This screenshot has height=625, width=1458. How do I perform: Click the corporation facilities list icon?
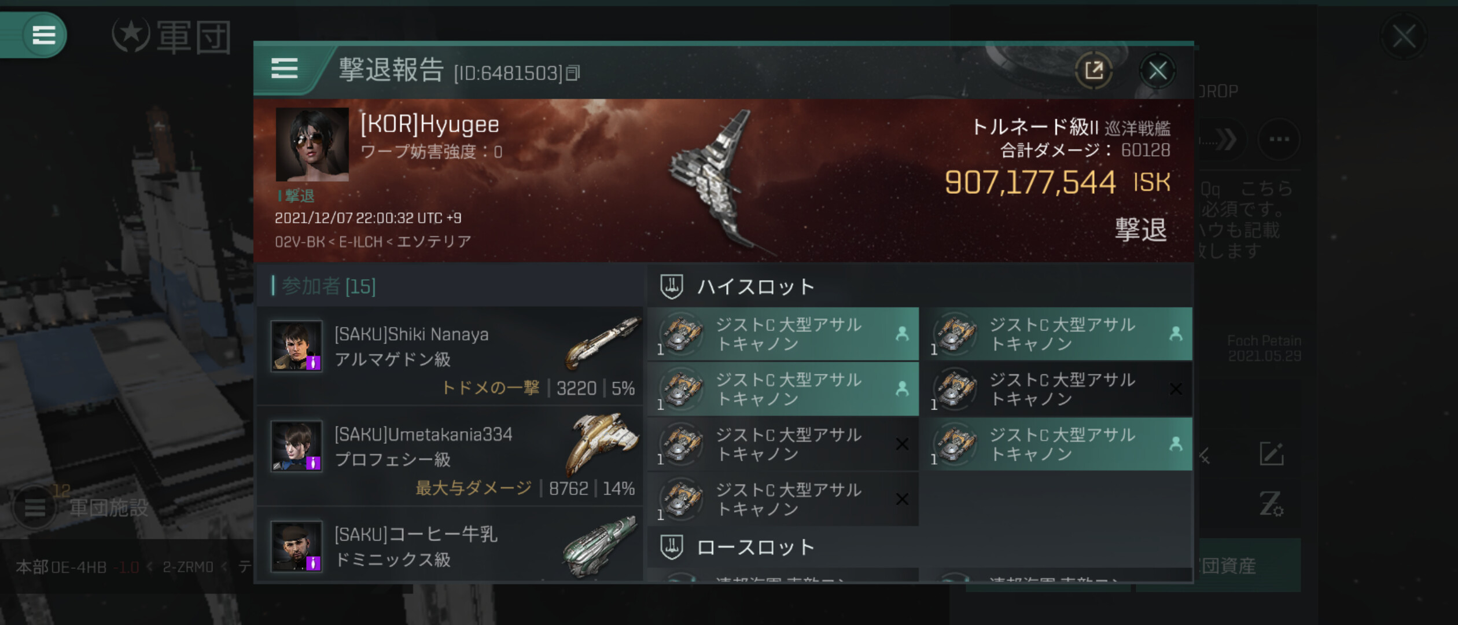pyautogui.click(x=35, y=507)
